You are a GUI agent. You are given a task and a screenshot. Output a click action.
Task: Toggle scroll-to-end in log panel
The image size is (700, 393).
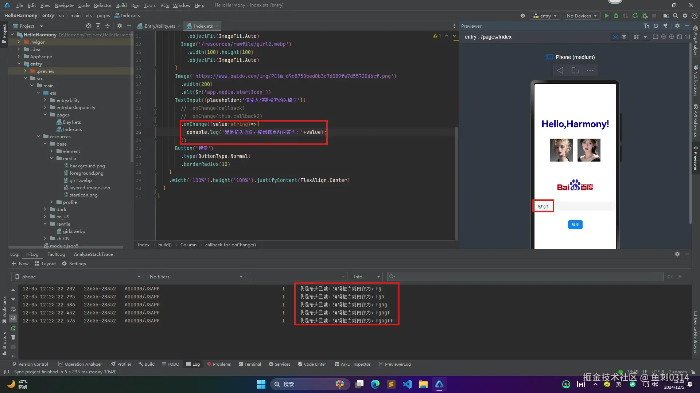(13, 318)
